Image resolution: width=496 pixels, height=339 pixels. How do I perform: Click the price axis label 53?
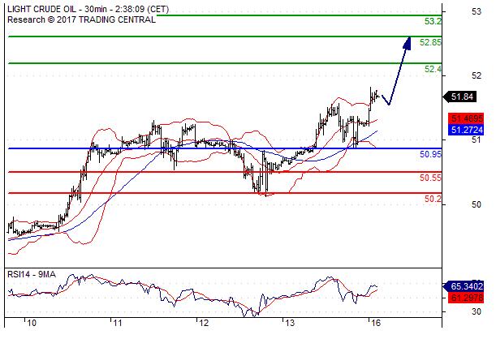[x=477, y=12]
